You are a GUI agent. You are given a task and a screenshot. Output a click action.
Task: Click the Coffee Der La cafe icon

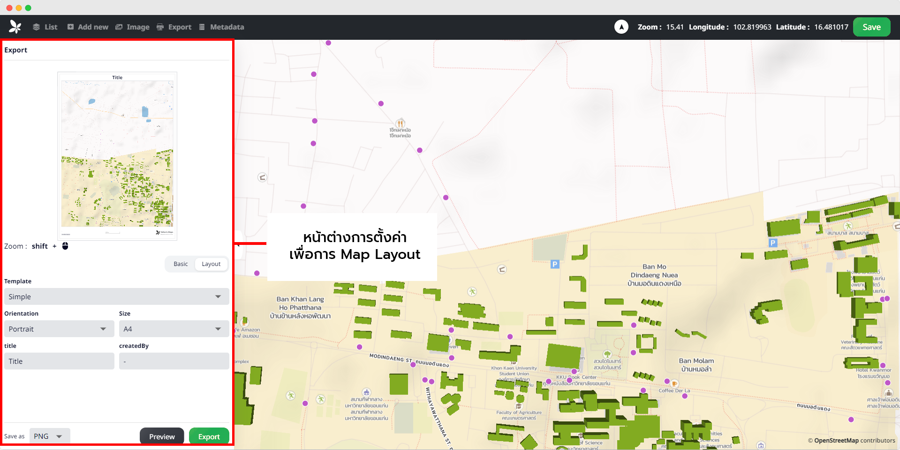tap(674, 384)
